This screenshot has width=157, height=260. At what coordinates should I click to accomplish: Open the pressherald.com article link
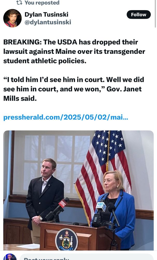[66, 117]
